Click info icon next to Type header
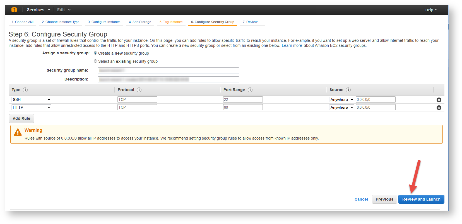The height and width of the screenshot is (224, 462). (25, 90)
